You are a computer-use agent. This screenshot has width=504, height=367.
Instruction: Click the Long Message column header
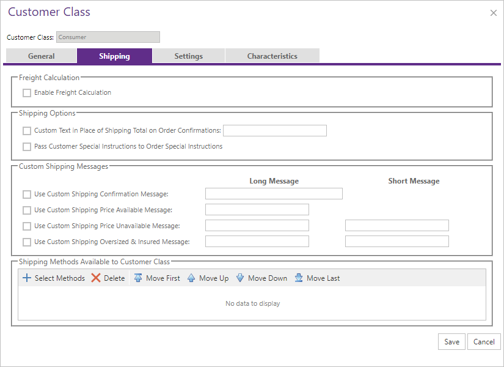click(274, 181)
